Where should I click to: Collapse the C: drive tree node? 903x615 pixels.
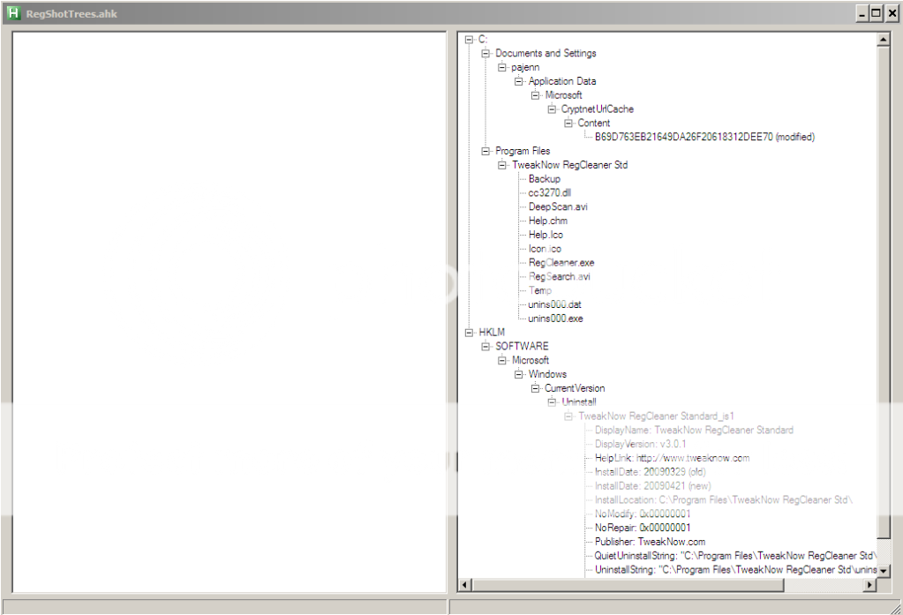pos(469,39)
